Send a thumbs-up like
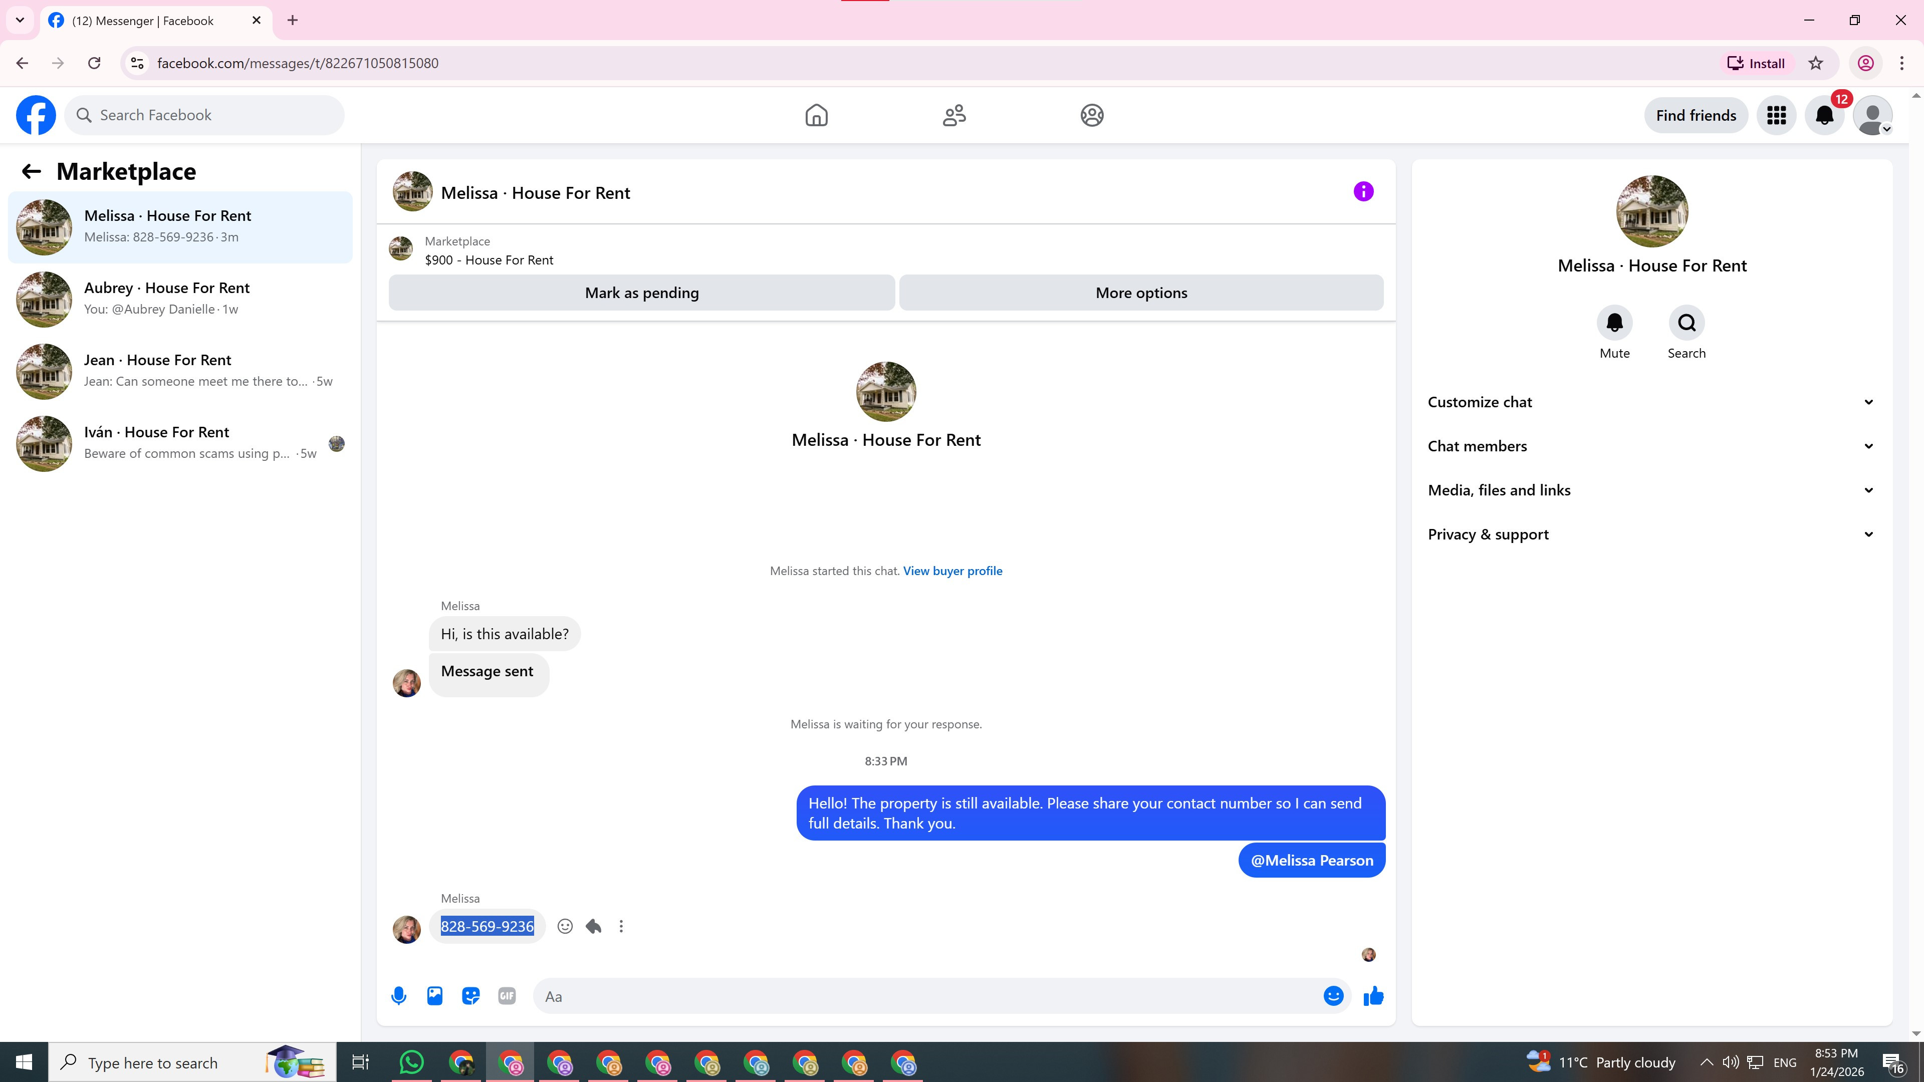This screenshot has height=1082, width=1924. pos(1373,996)
